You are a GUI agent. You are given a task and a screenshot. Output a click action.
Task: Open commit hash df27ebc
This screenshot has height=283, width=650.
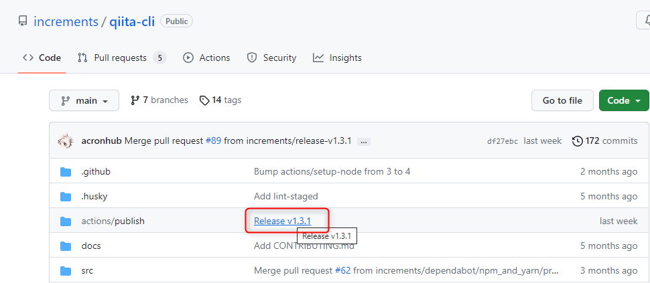click(x=503, y=142)
